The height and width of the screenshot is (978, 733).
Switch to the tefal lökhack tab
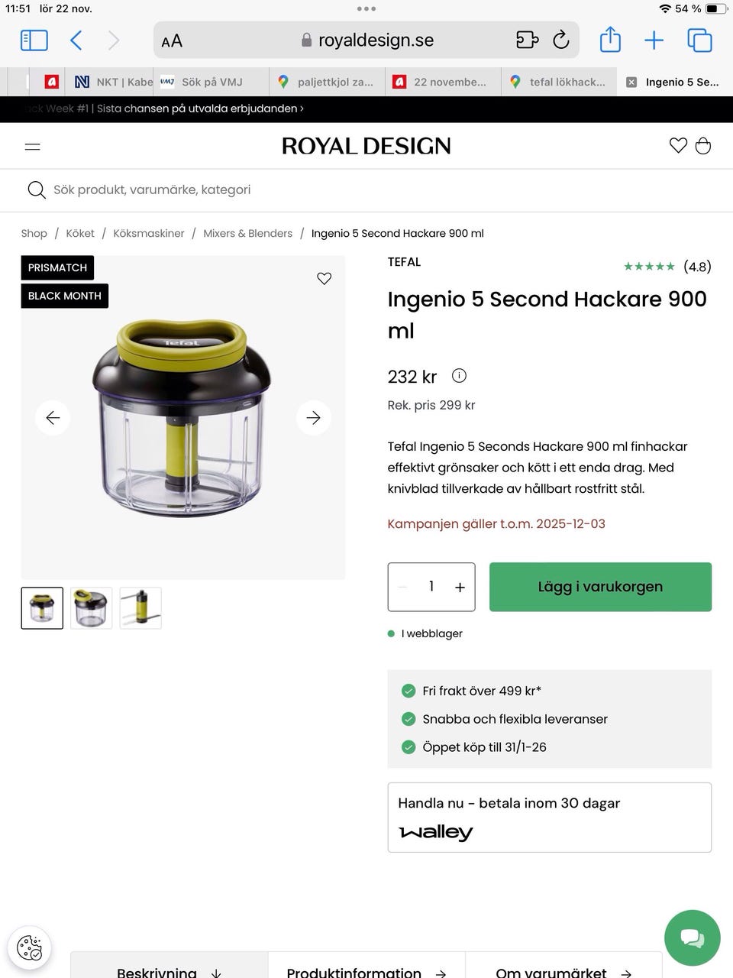pyautogui.click(x=559, y=82)
